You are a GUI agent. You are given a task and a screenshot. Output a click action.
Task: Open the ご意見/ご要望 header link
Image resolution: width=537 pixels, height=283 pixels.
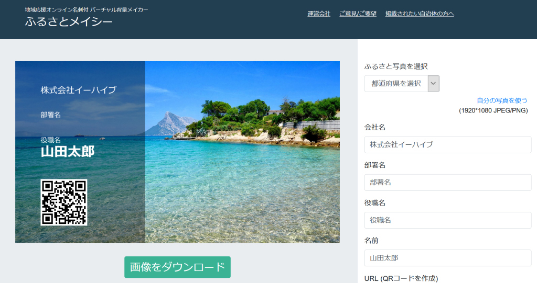coord(358,14)
